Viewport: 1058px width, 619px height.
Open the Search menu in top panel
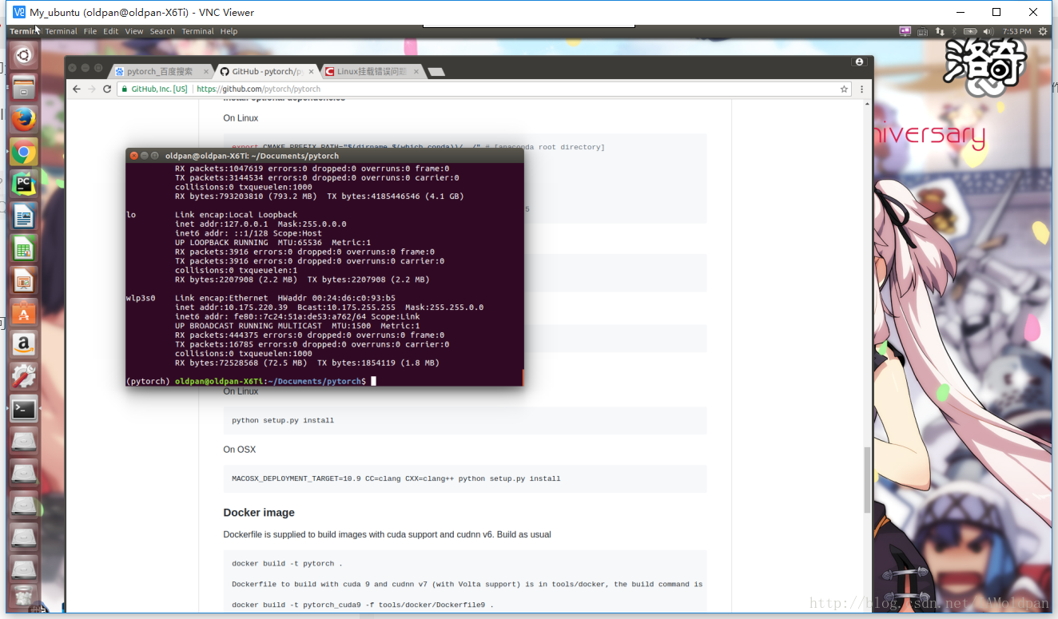[x=162, y=31]
